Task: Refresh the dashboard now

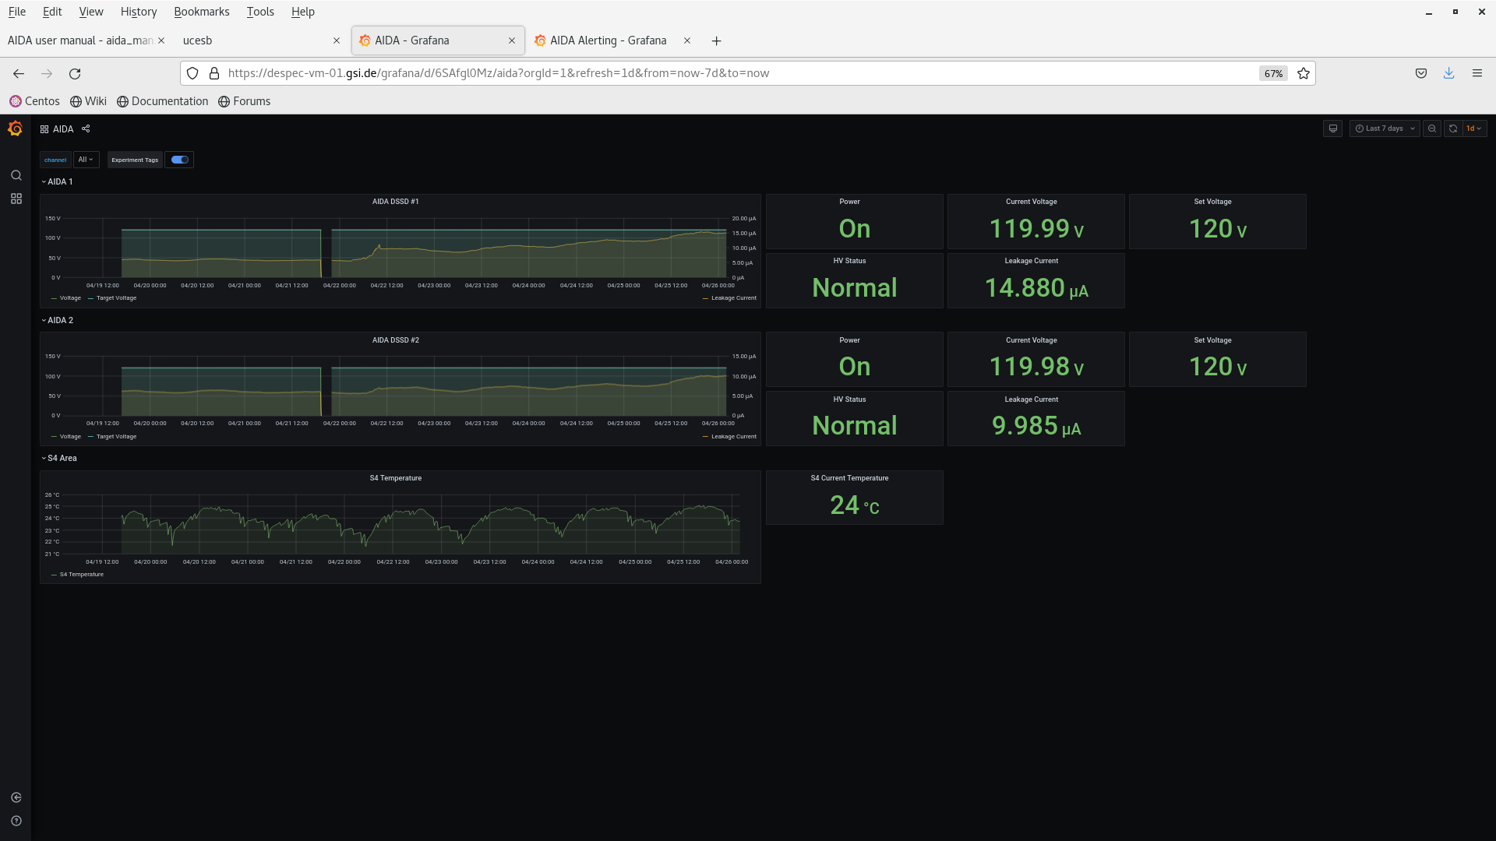Action: [x=1453, y=128]
